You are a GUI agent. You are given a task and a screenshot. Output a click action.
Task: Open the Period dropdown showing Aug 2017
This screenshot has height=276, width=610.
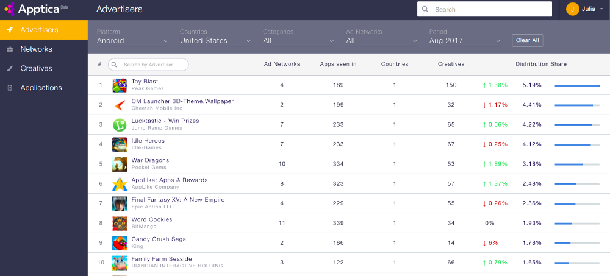pyautogui.click(x=464, y=41)
